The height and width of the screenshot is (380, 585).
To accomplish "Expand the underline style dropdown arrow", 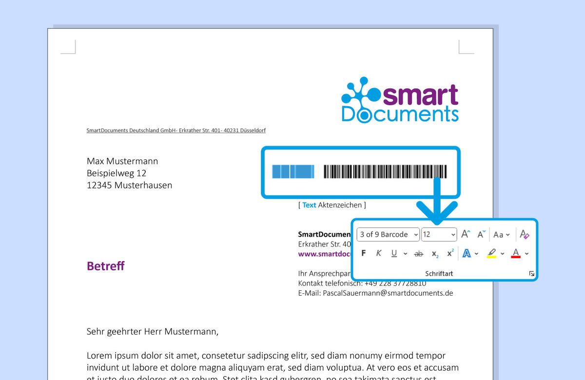I will (406, 254).
